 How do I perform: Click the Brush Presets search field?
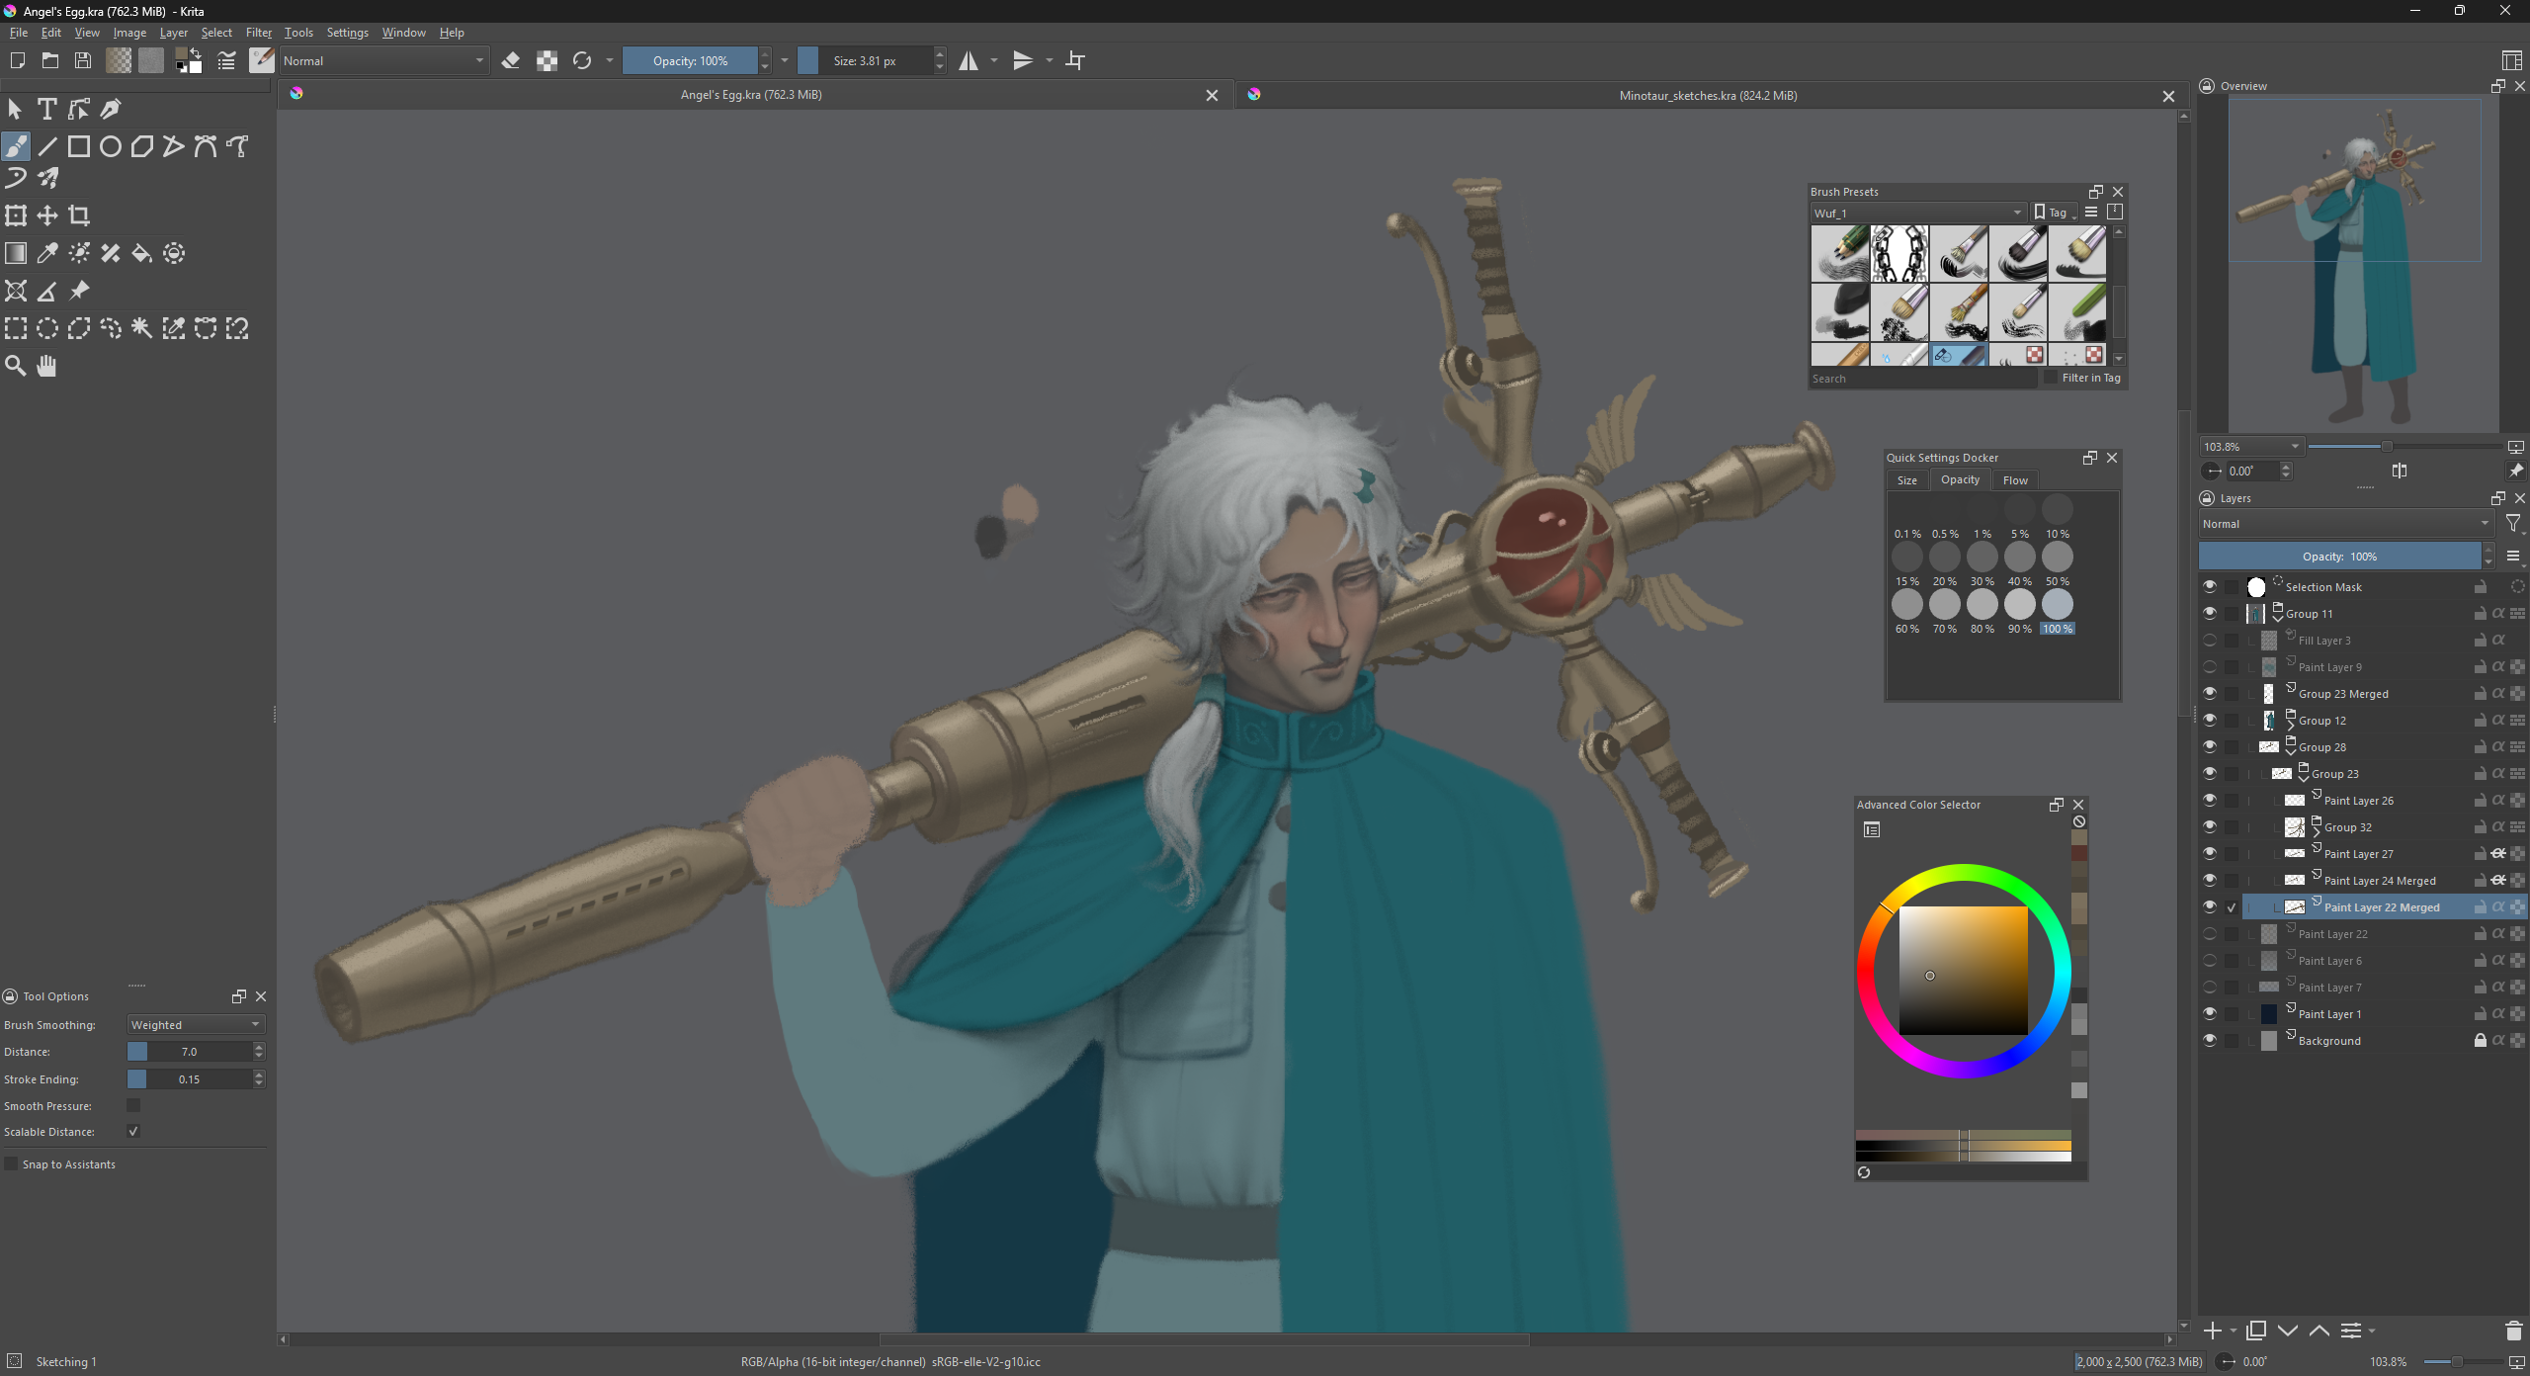click(1922, 379)
